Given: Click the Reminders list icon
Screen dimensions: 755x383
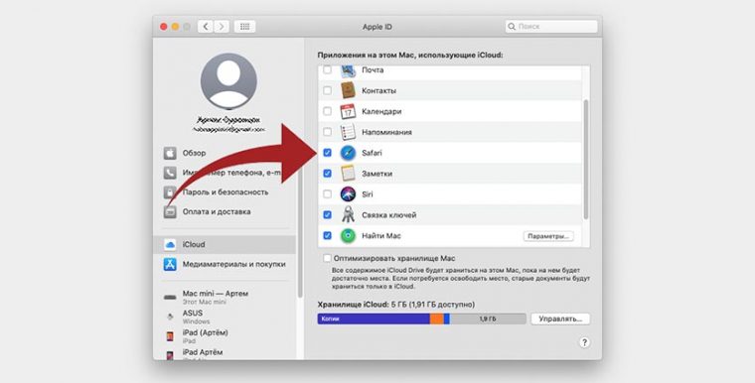Looking at the screenshot, I should (348, 132).
